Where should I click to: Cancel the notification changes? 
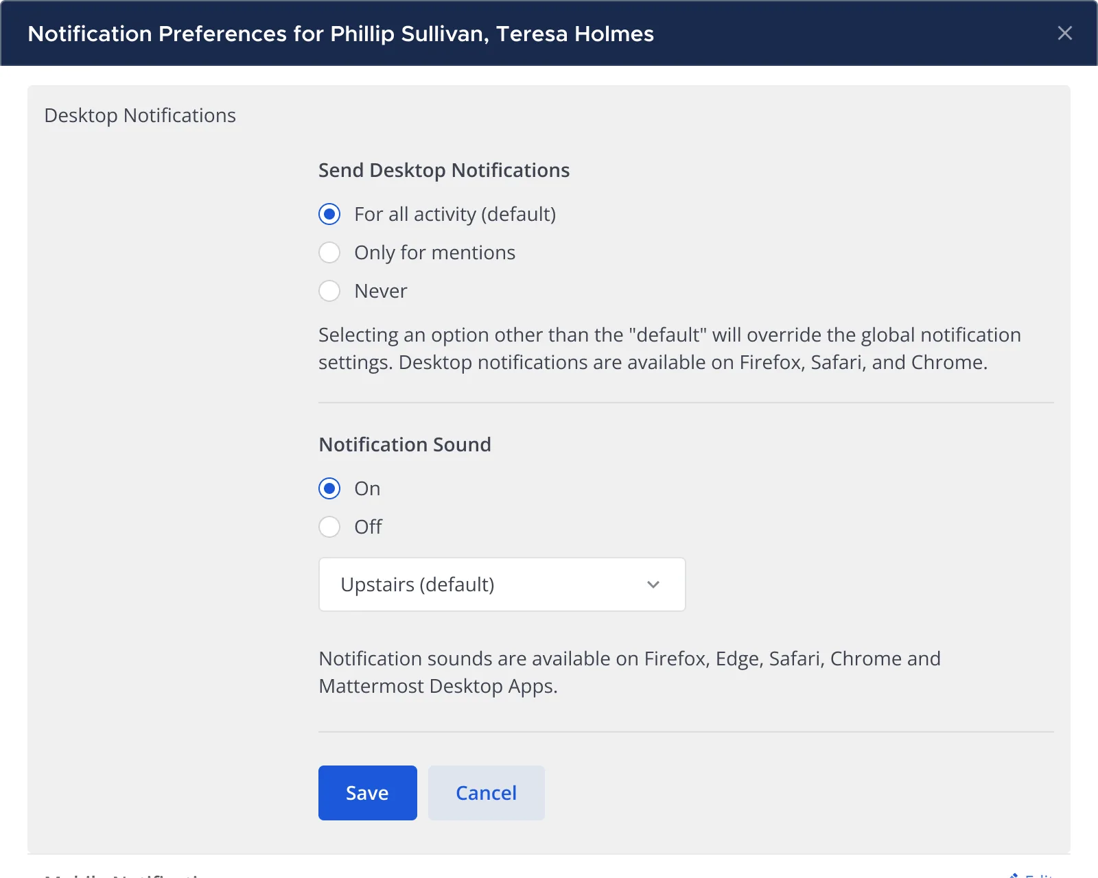[x=486, y=793]
